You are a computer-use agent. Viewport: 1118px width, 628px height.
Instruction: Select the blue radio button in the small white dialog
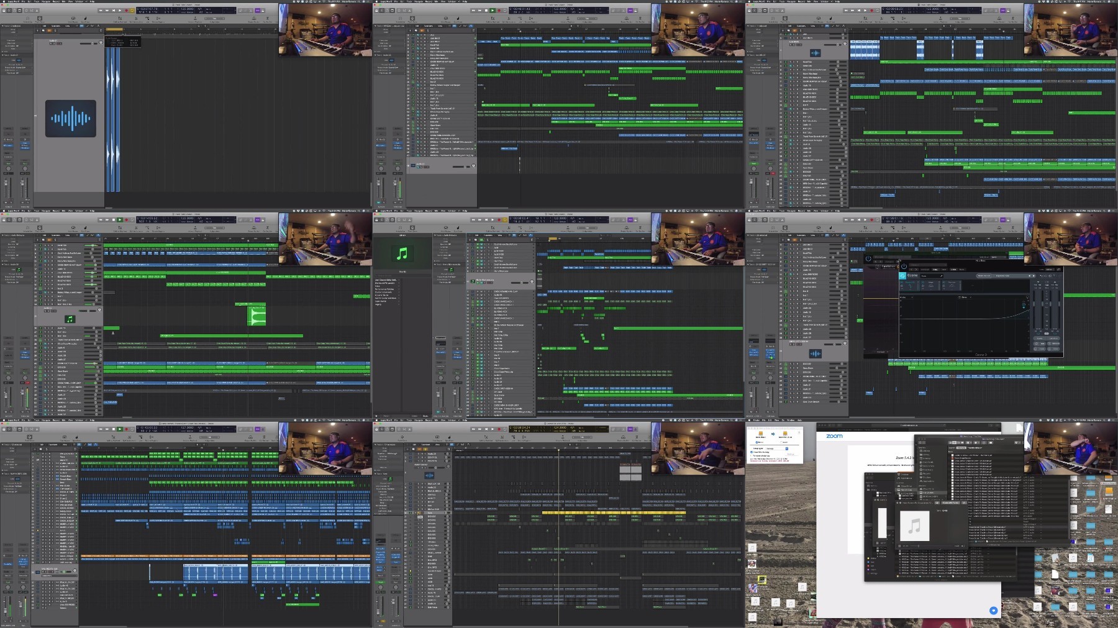[x=757, y=442]
